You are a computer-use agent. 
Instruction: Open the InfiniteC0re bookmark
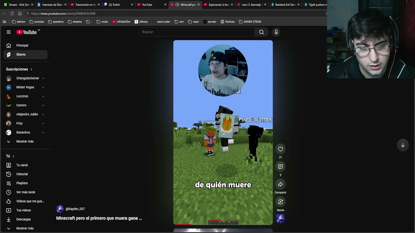point(121,22)
